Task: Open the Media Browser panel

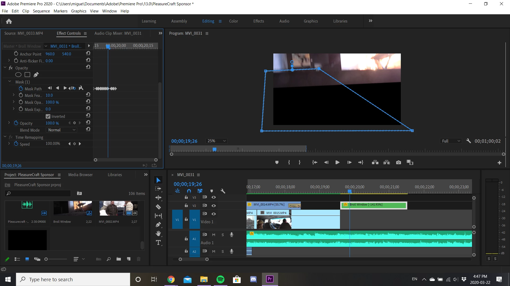Action: click(80, 175)
